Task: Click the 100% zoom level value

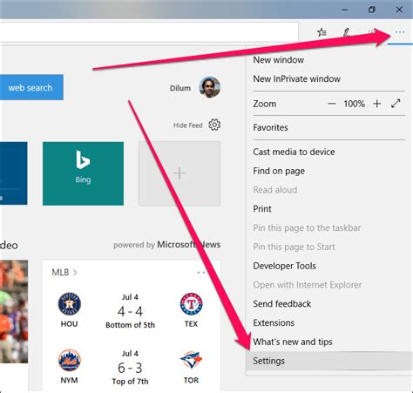Action: tap(355, 104)
